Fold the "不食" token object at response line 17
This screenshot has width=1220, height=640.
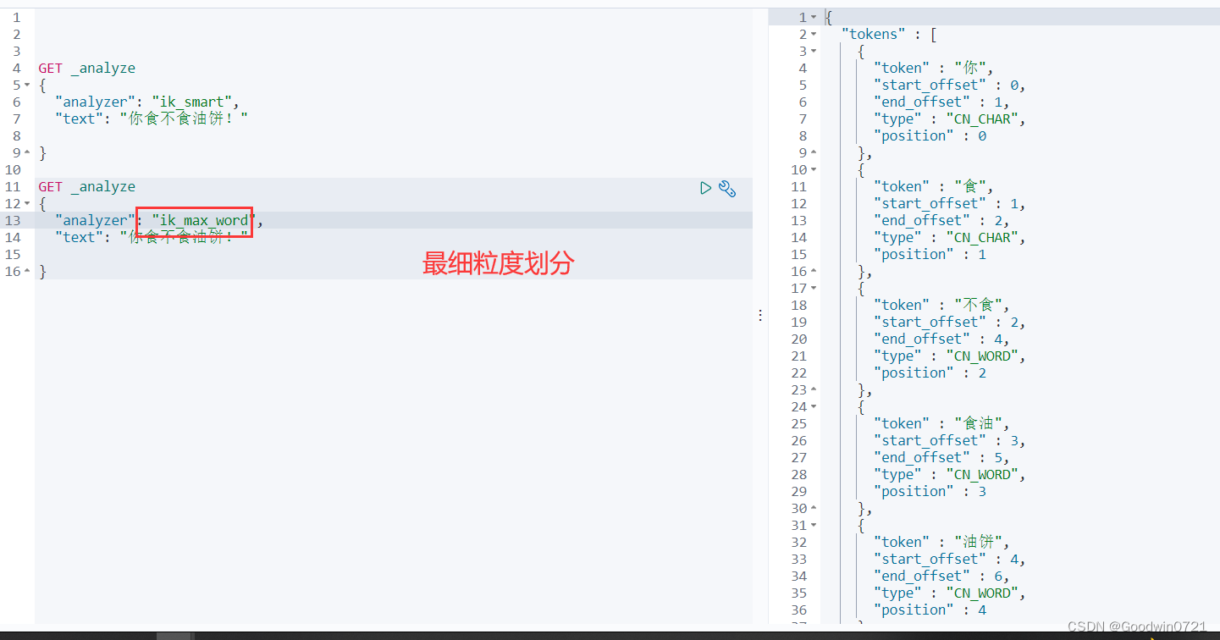[x=814, y=288]
